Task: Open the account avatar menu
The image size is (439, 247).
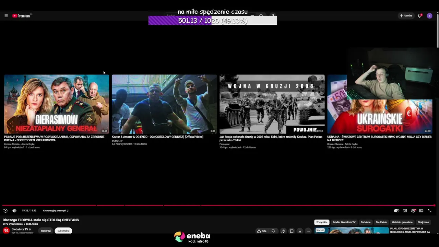Action: tap(429, 16)
